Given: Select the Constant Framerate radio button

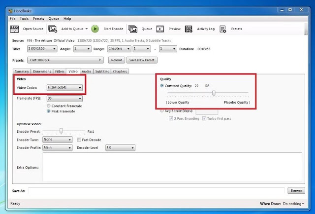Looking at the screenshot, I should pos(48,106).
